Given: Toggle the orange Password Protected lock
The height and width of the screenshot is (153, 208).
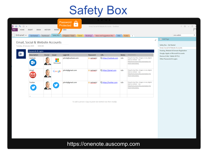Looking at the screenshot, I should click(x=76, y=24).
